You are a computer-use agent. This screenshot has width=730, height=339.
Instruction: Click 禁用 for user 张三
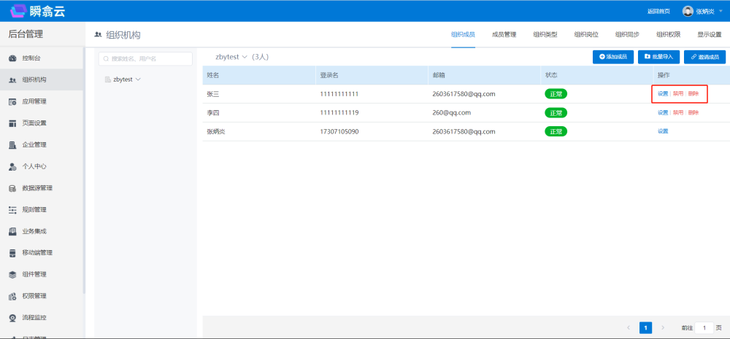[x=678, y=93]
